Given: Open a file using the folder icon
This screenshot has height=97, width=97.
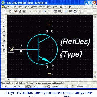Looking at the screenshot, I should point(15,11).
